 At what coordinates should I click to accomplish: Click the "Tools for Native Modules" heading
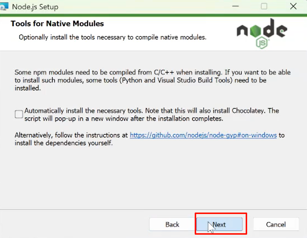pyautogui.click(x=57, y=24)
